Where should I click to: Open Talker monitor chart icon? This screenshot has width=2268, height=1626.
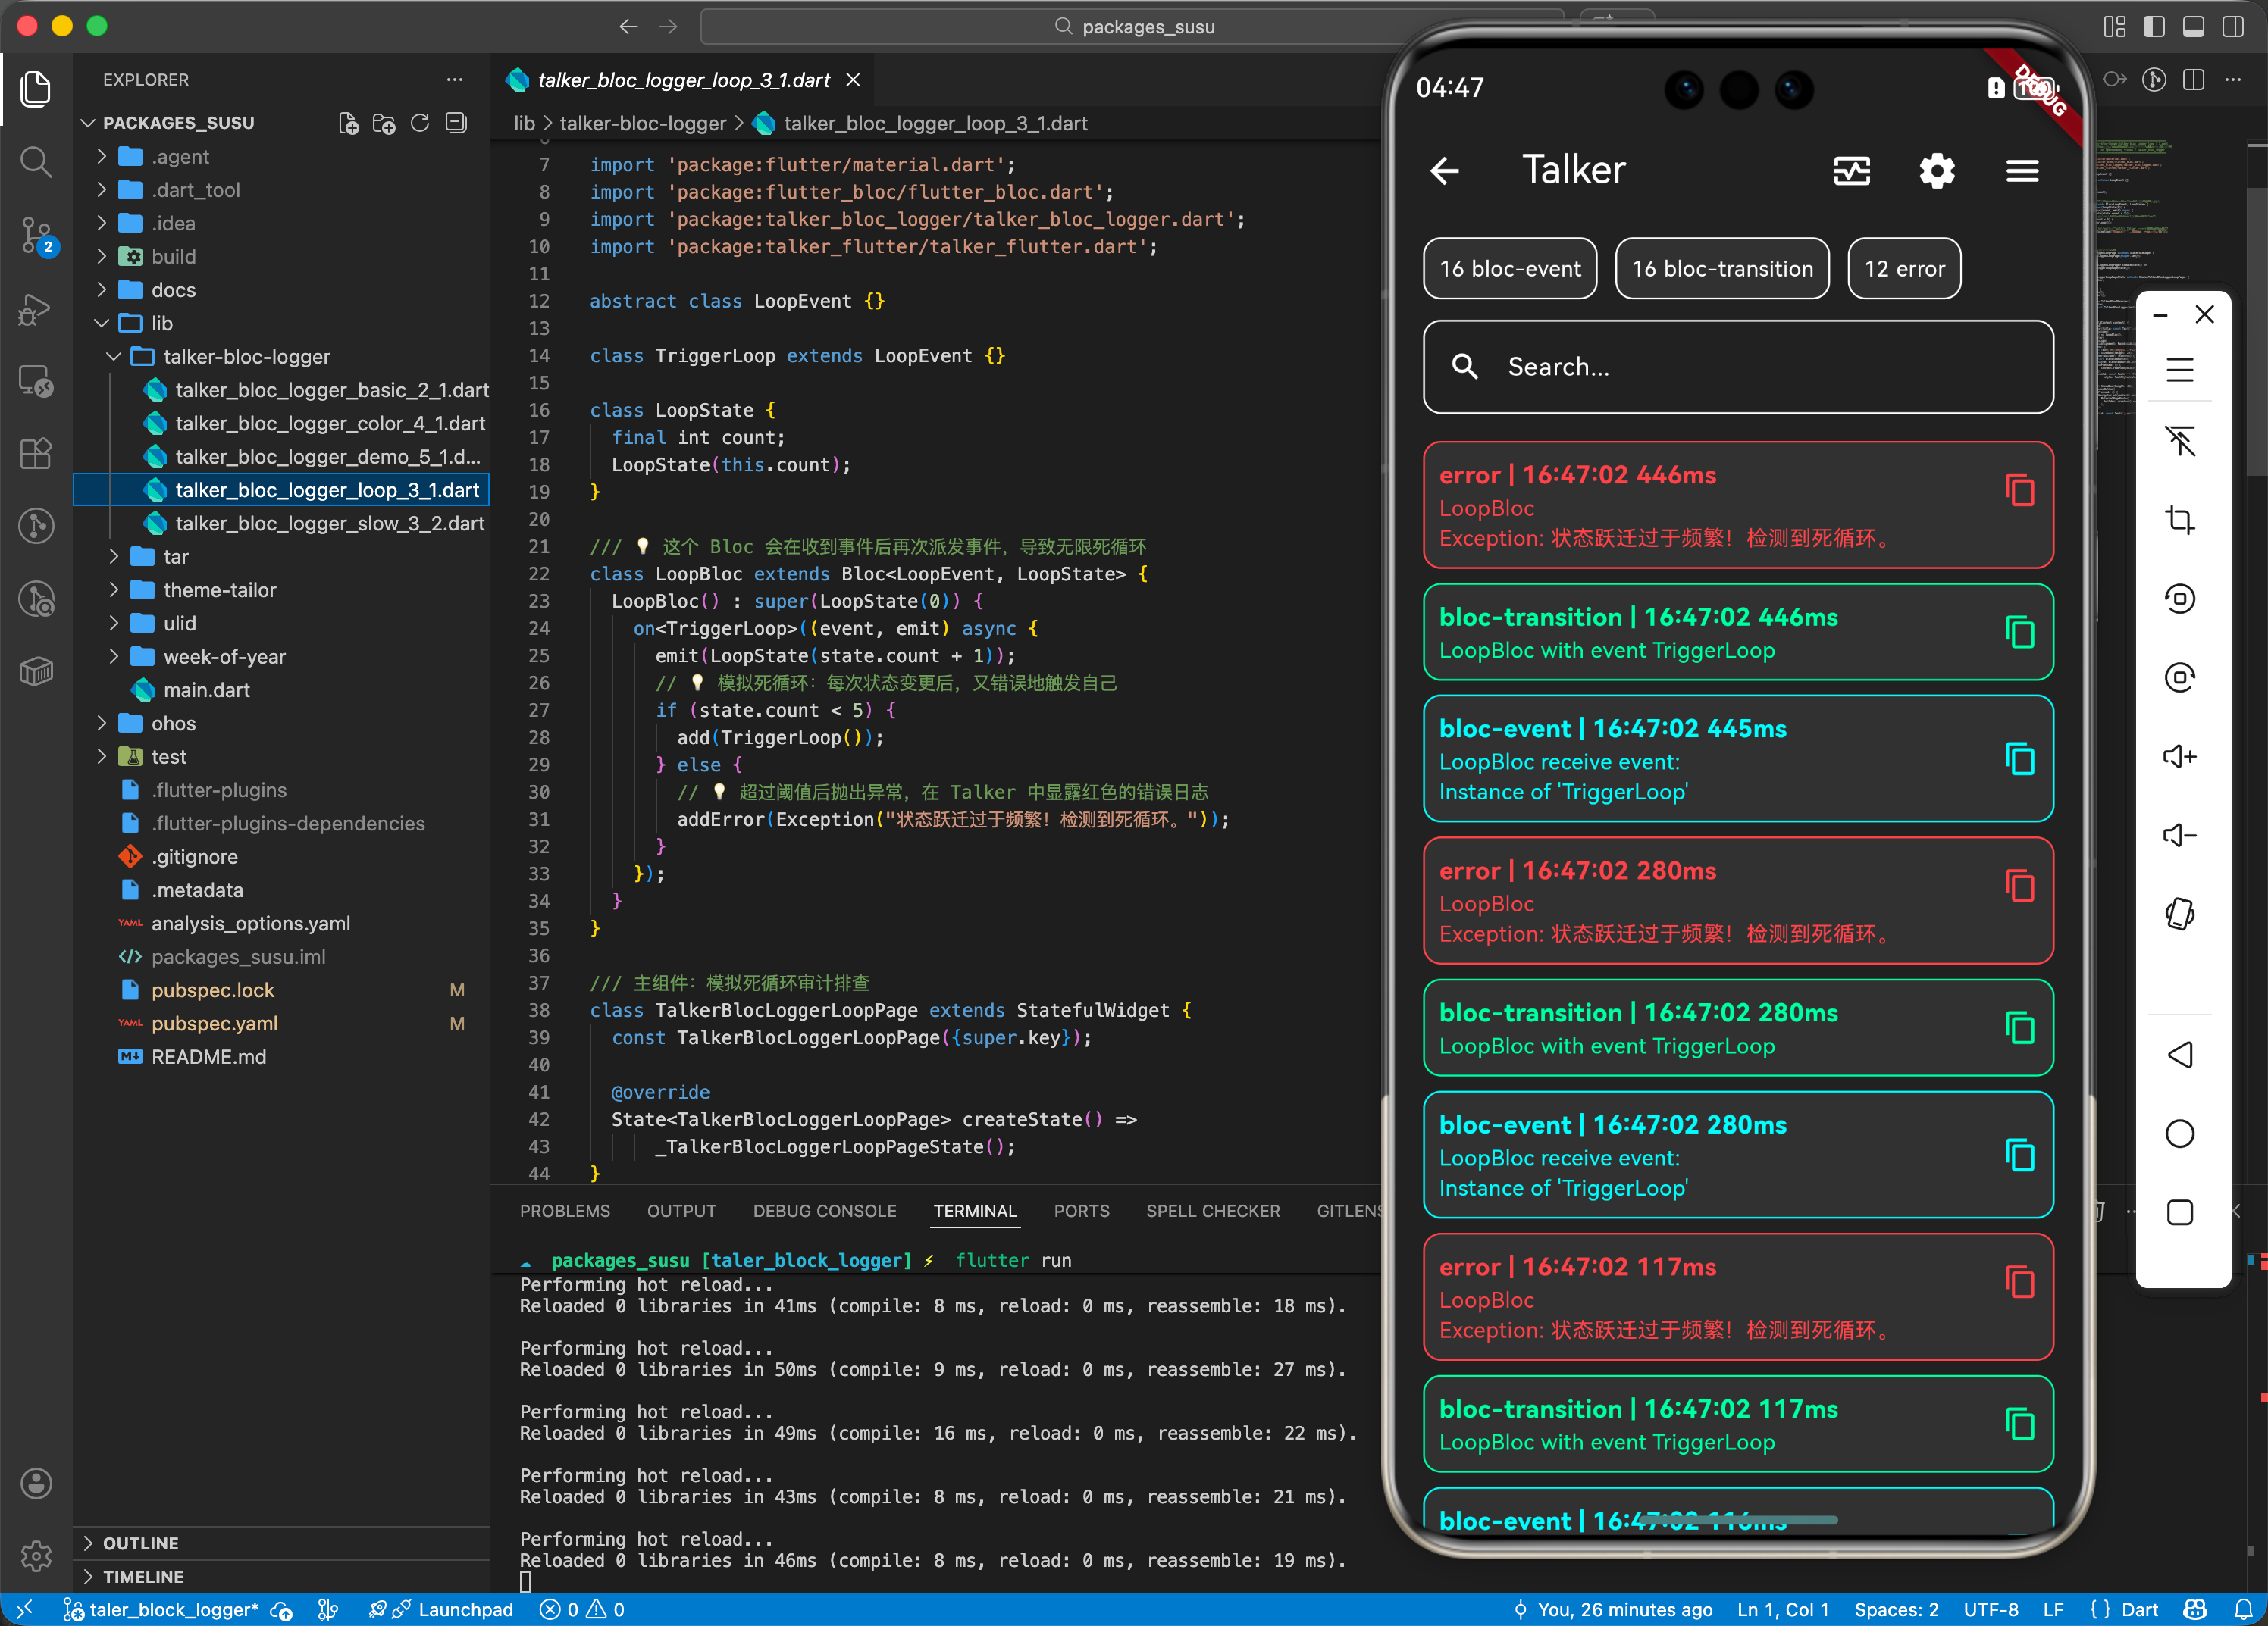click(1851, 171)
